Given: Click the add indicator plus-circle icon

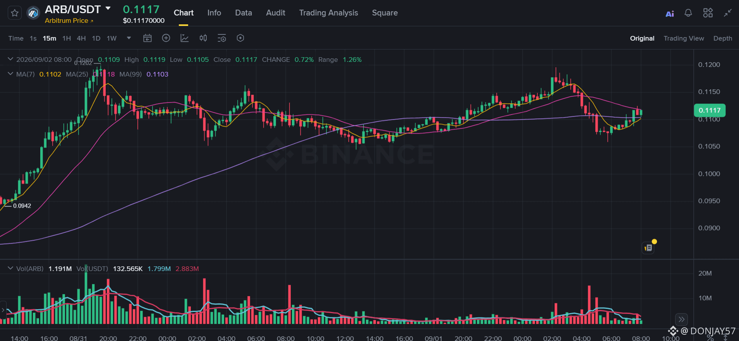Looking at the screenshot, I should pyautogui.click(x=166, y=38).
